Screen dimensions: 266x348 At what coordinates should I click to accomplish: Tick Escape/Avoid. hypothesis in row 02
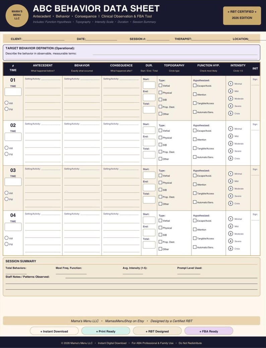[x=195, y=130]
